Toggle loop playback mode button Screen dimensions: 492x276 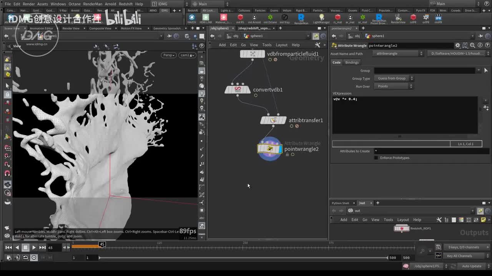click(25, 258)
